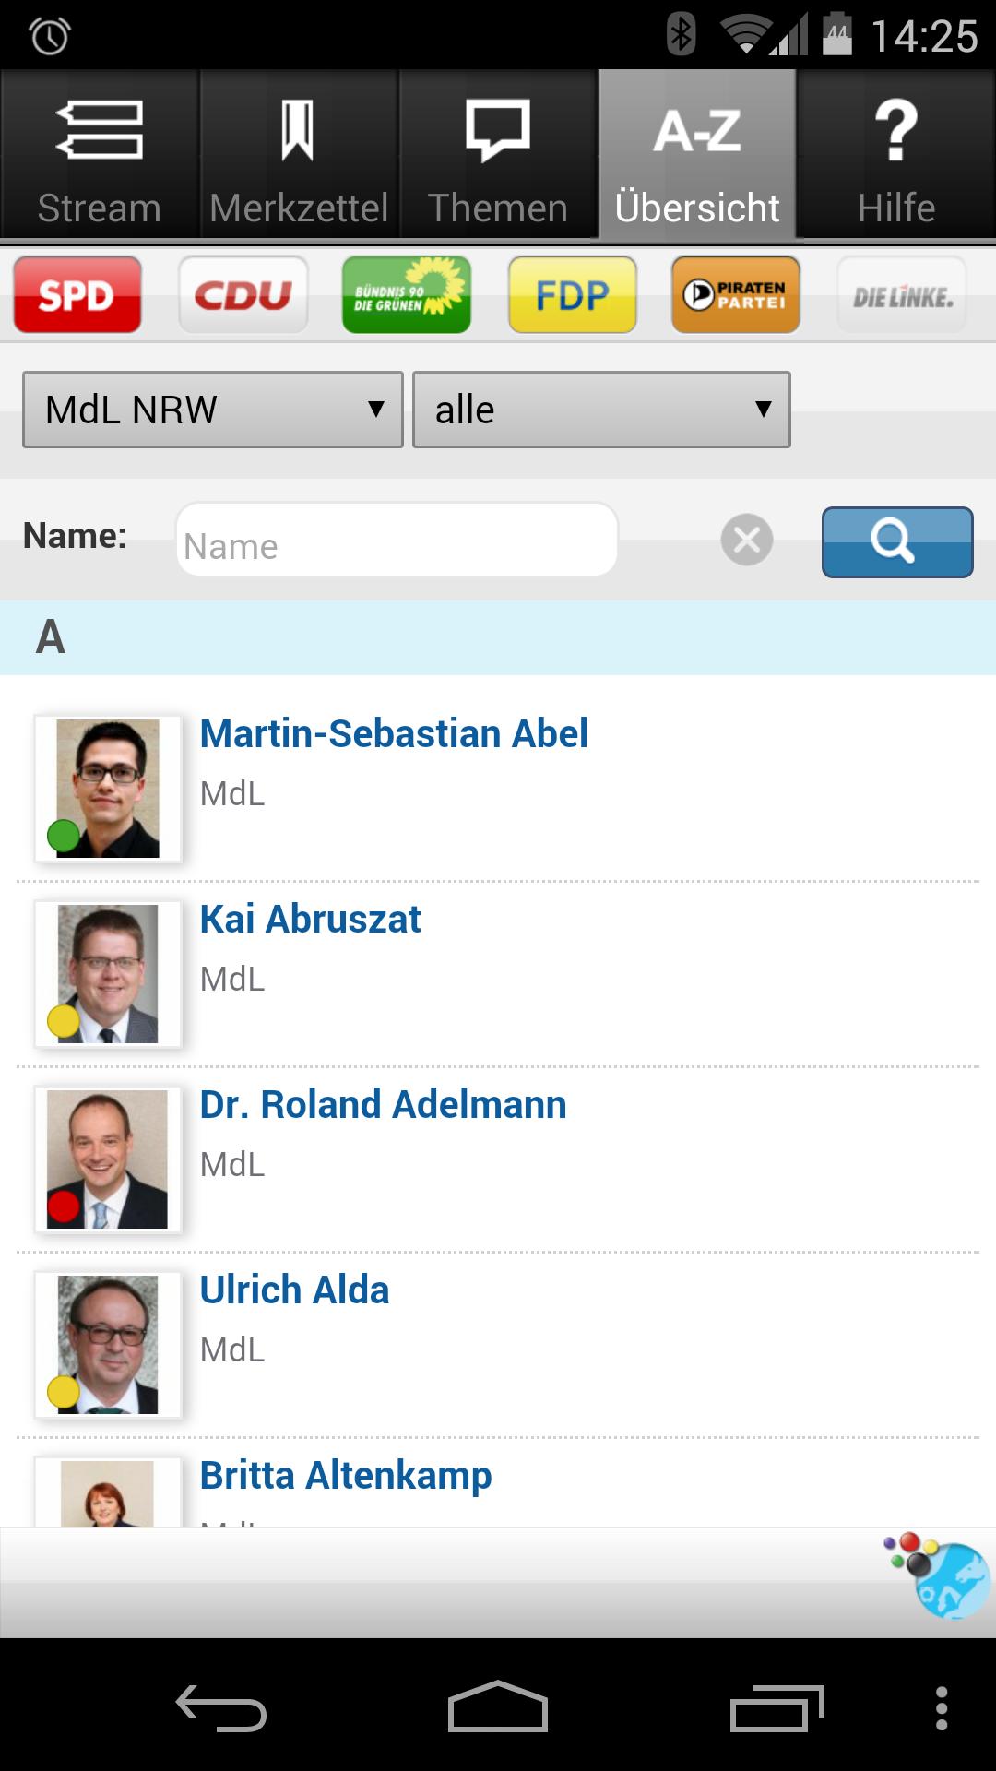996x1771 pixels.
Task: Start the name search with the magnifier icon
Action: 895,542
